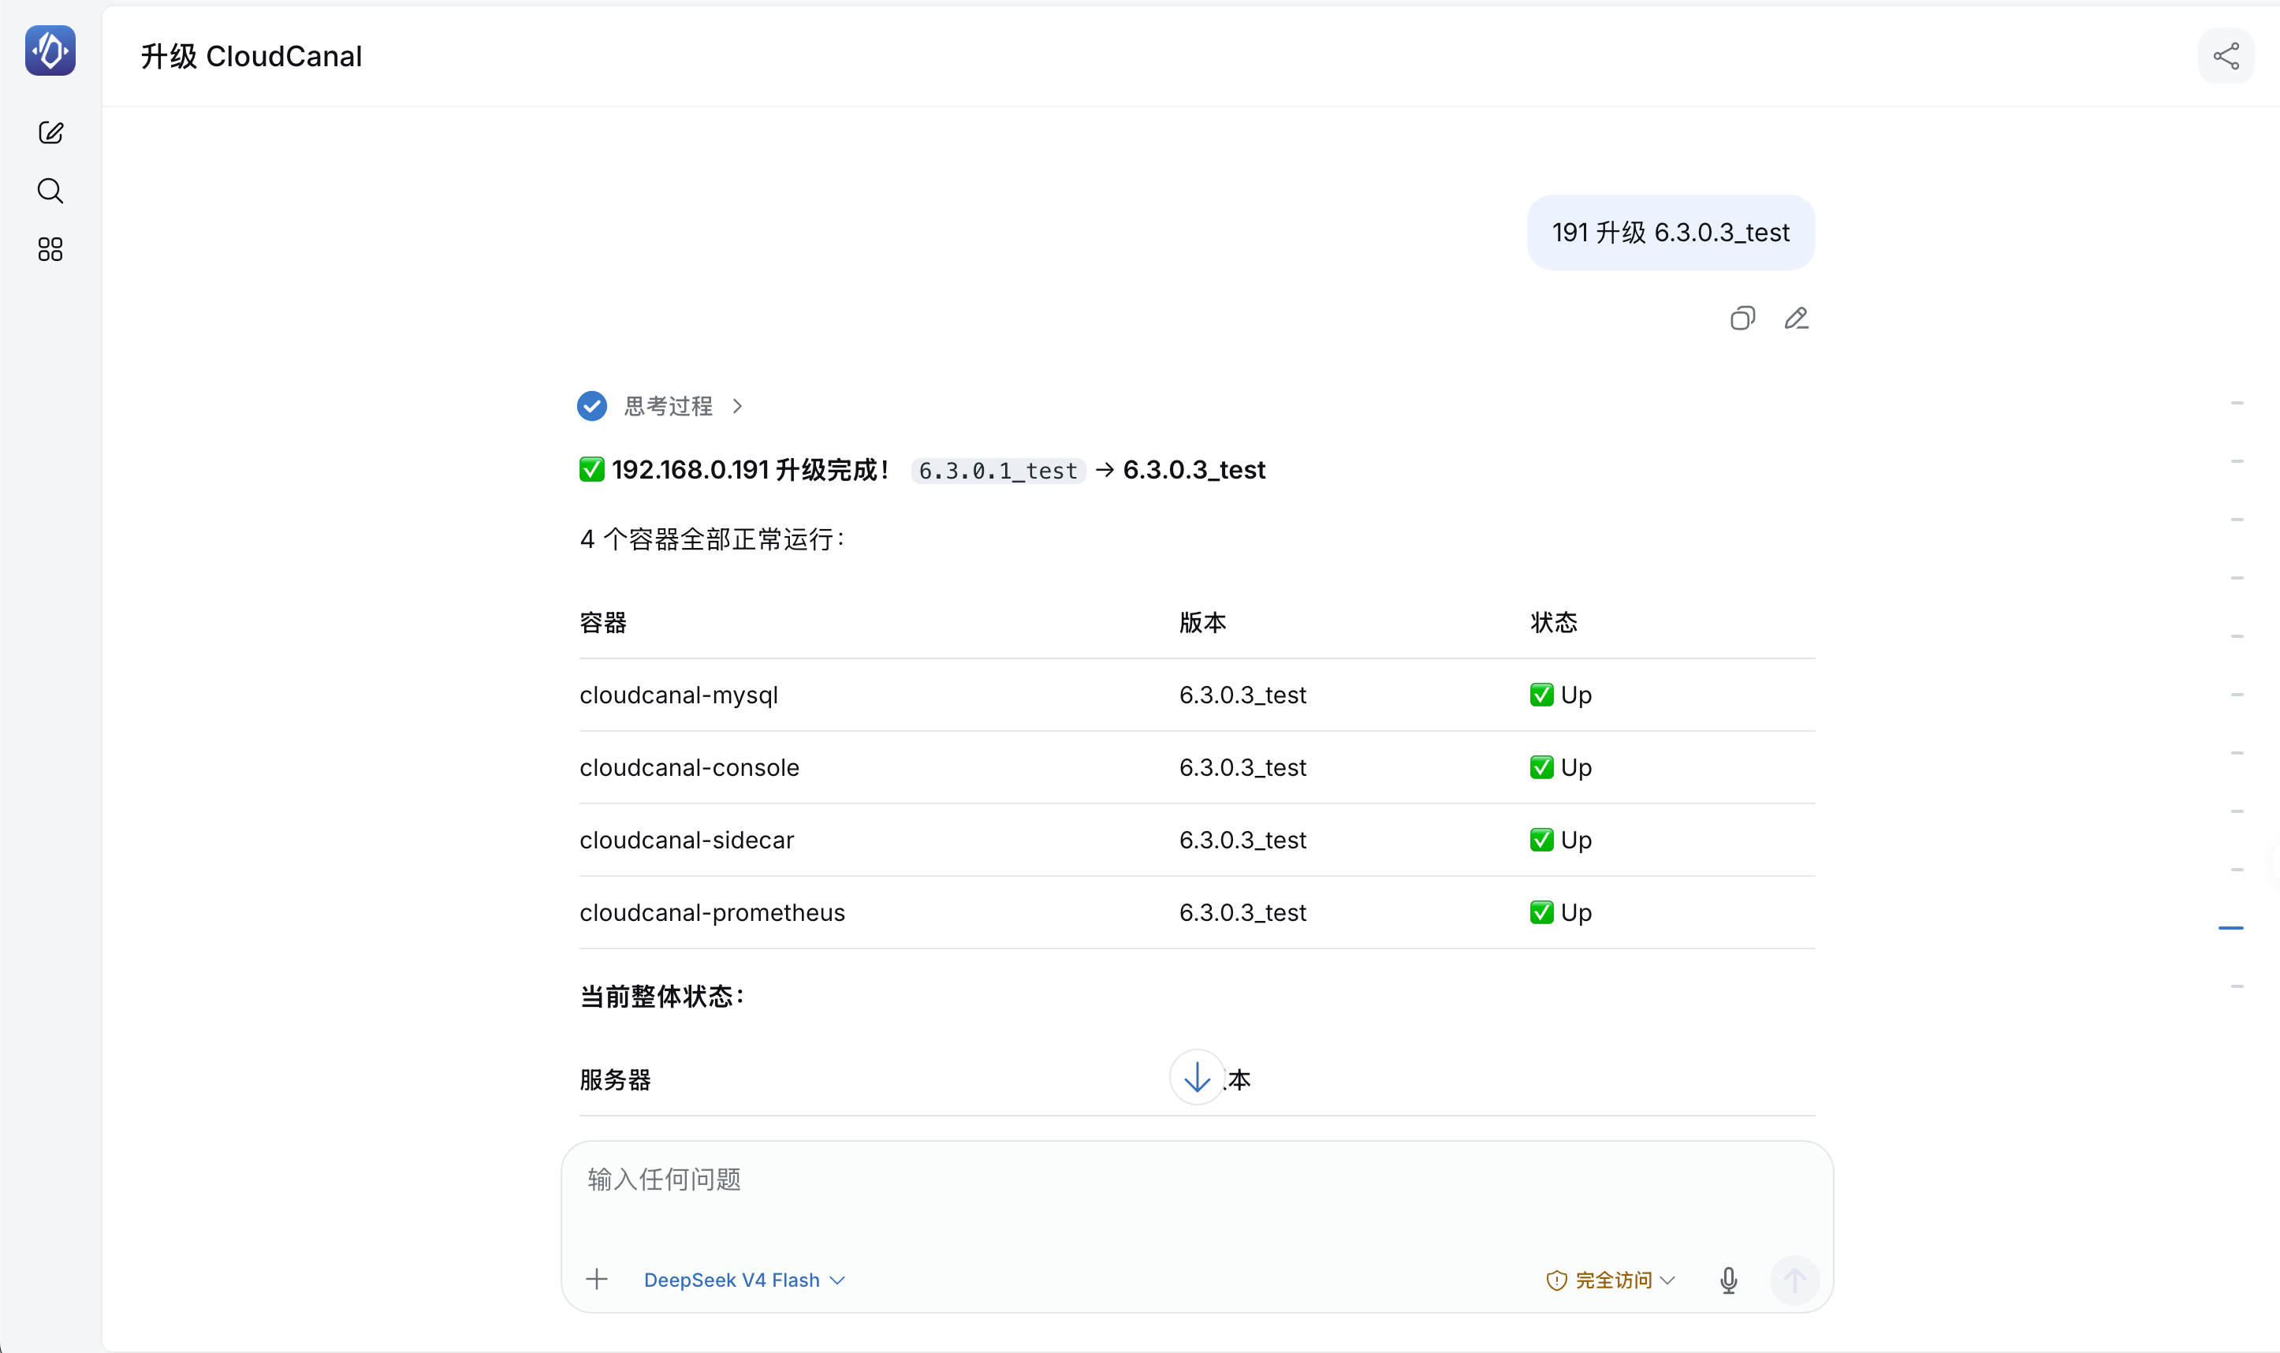Open the 完全访问 permission dropdown
This screenshot has width=2280, height=1353.
pyautogui.click(x=1611, y=1280)
